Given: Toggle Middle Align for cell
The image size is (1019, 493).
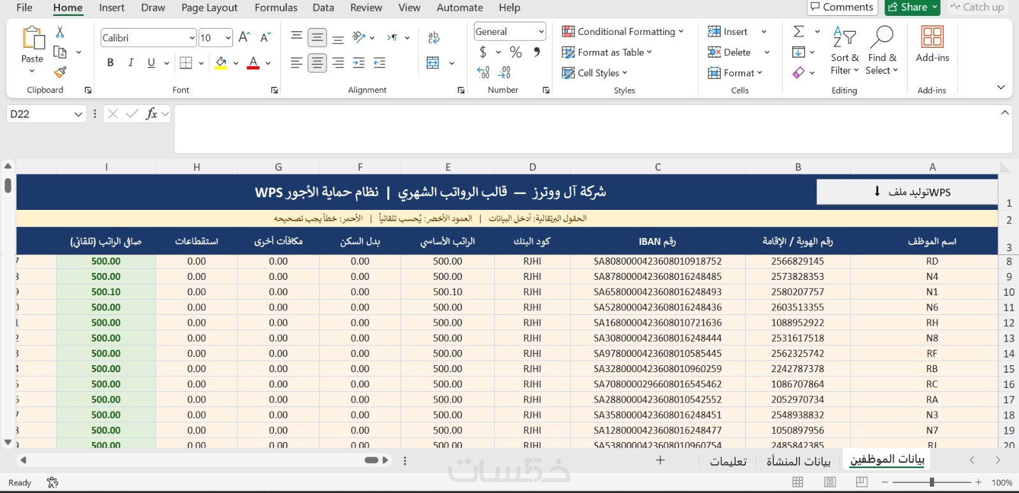Looking at the screenshot, I should [317, 38].
